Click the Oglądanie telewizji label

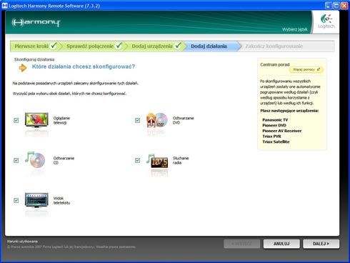tap(61, 120)
